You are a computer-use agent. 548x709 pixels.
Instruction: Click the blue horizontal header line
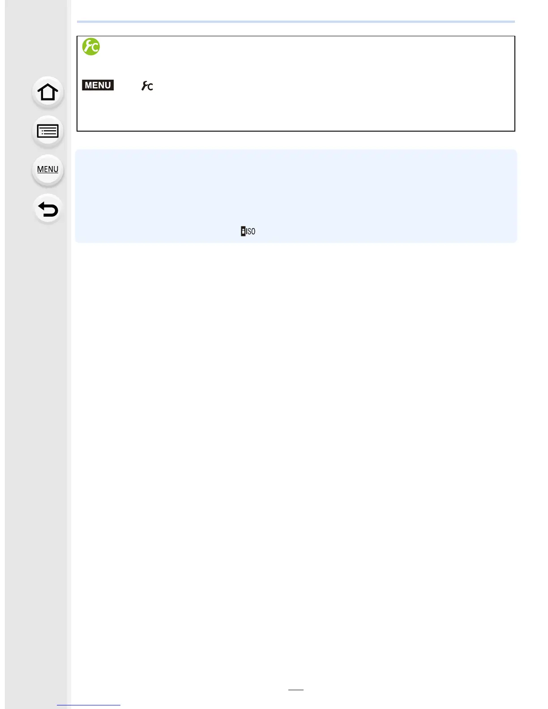(296, 21)
